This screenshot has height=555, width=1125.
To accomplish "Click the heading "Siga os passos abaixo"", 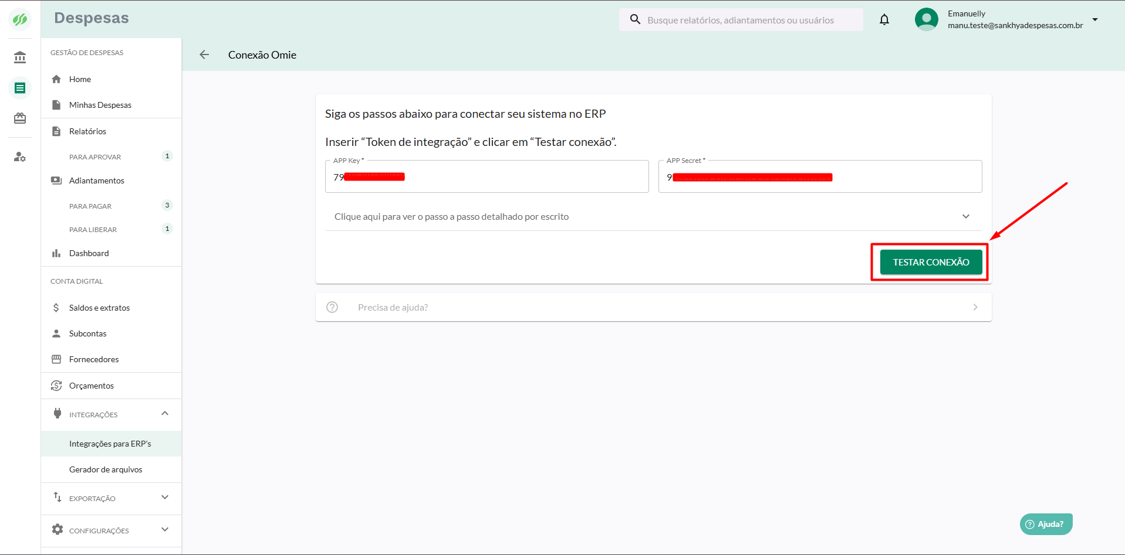I will [x=465, y=114].
